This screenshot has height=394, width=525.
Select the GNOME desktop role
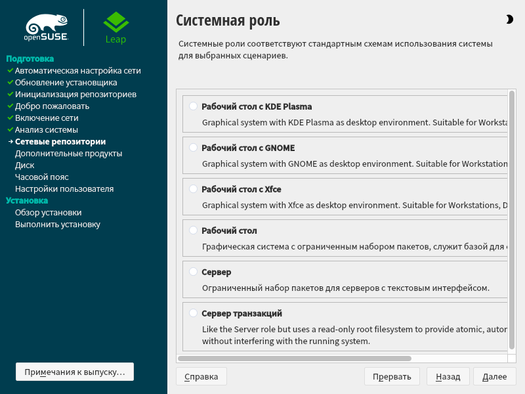click(193, 148)
